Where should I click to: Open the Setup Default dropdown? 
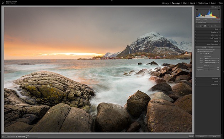point(207,54)
